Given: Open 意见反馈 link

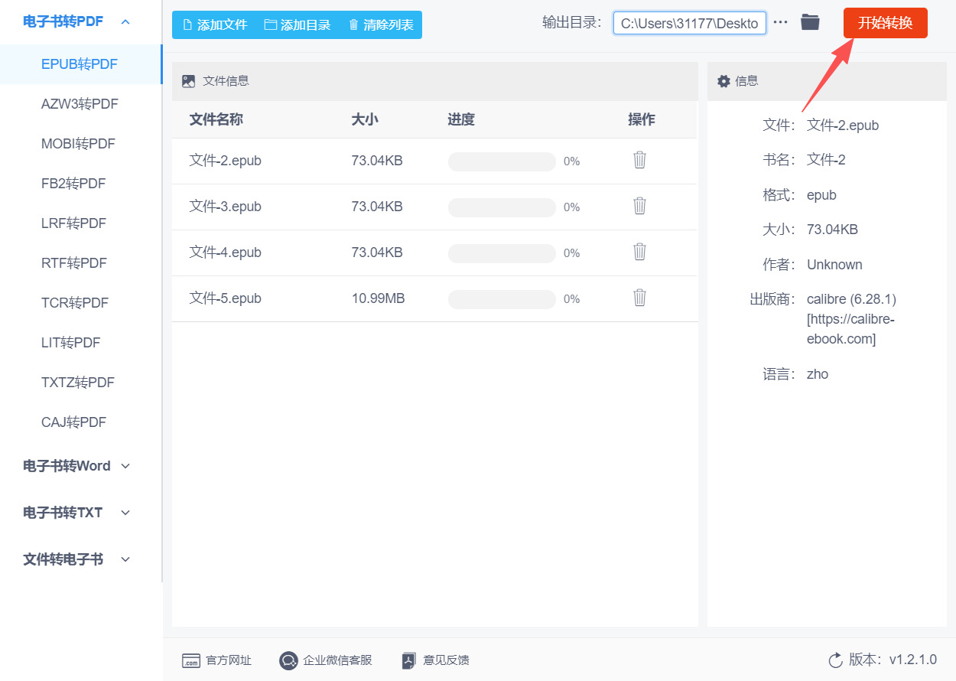Looking at the screenshot, I should tap(446, 660).
